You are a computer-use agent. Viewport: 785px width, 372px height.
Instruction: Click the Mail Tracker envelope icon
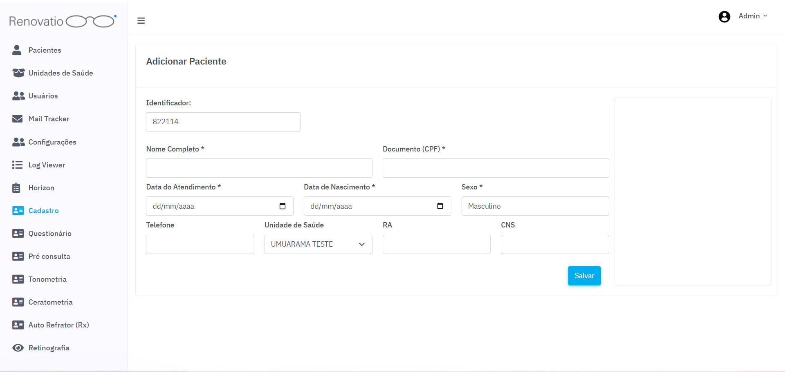(18, 119)
